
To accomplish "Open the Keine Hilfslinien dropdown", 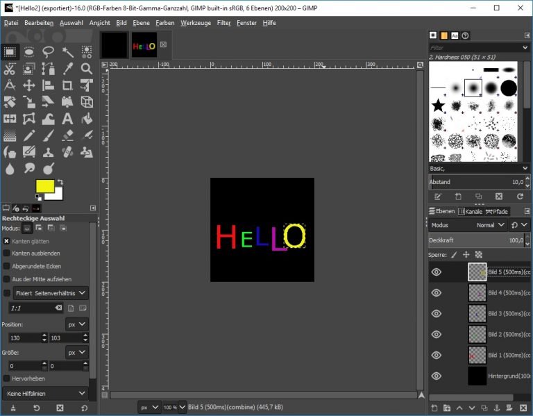I will click(x=45, y=393).
